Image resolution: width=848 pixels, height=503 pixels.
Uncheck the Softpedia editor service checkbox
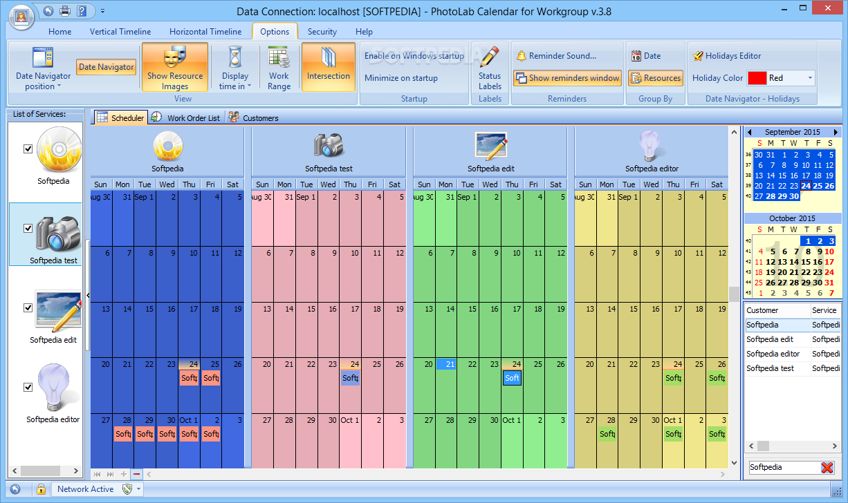point(28,387)
